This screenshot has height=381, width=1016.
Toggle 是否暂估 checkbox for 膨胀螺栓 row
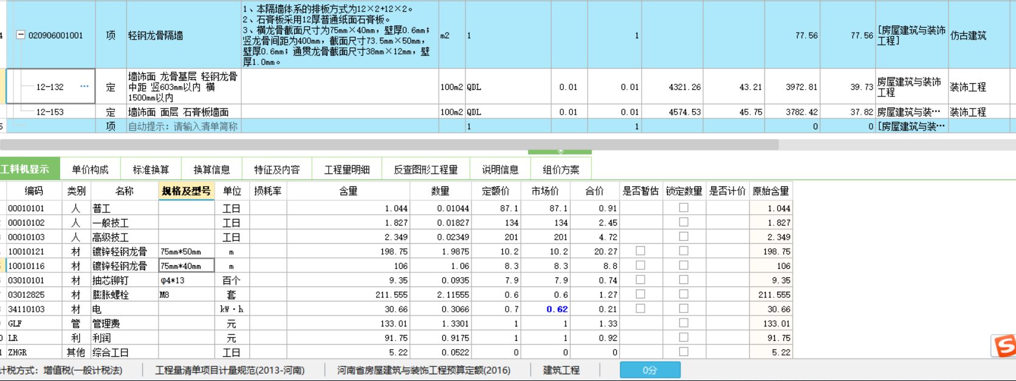click(x=640, y=294)
